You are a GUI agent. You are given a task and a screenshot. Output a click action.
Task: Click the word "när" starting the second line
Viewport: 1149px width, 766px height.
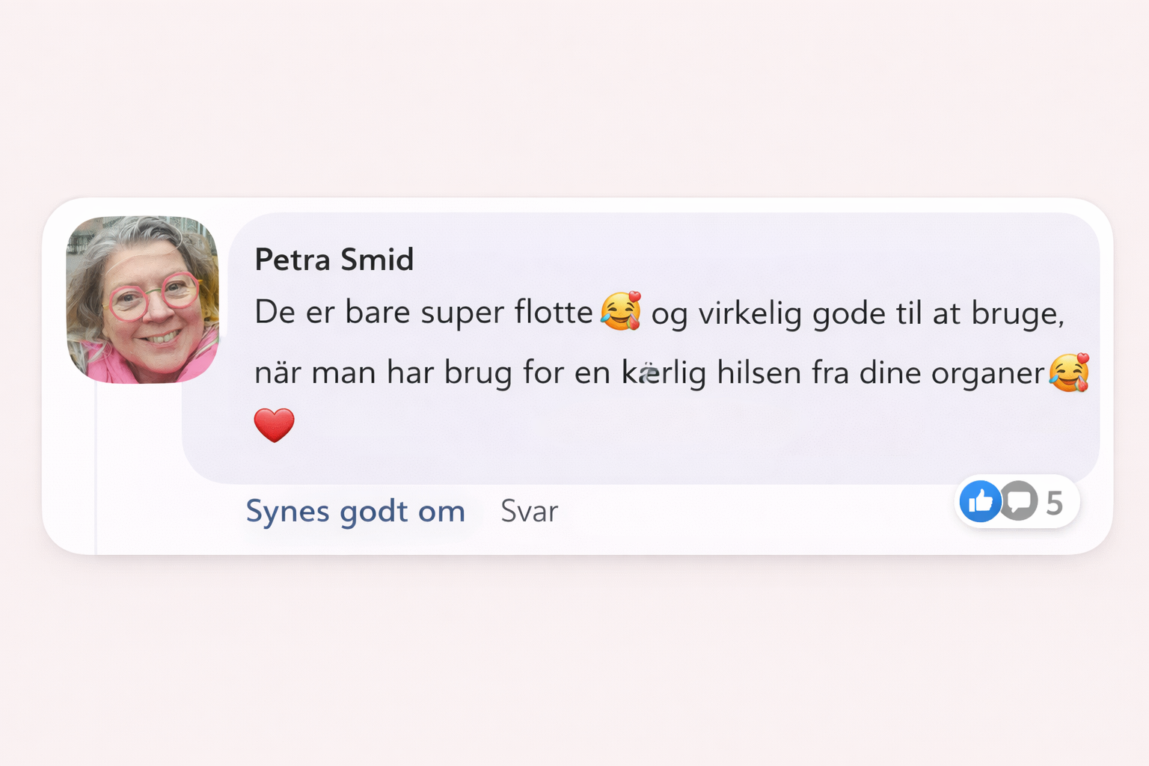(x=278, y=373)
